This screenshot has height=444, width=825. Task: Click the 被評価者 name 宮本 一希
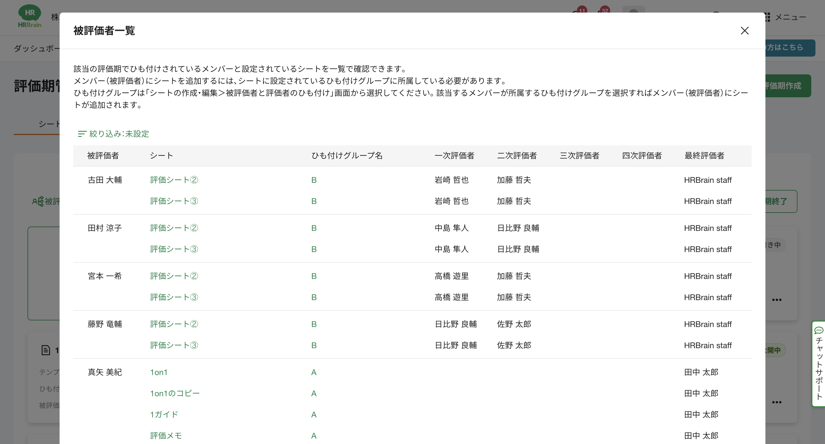[x=105, y=276]
